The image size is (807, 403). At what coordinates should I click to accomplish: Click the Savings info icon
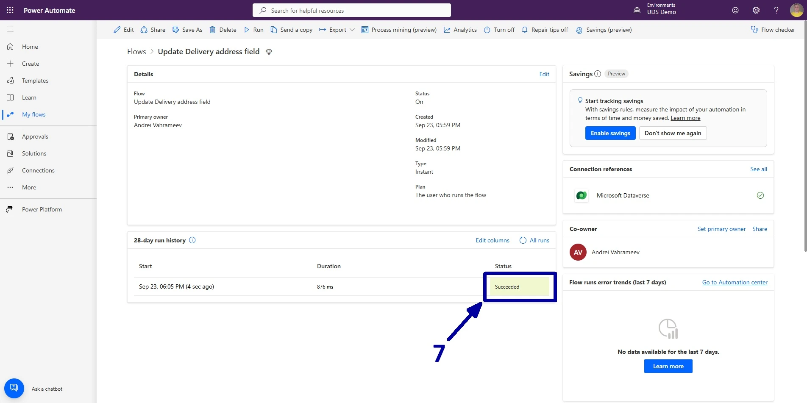click(x=598, y=74)
